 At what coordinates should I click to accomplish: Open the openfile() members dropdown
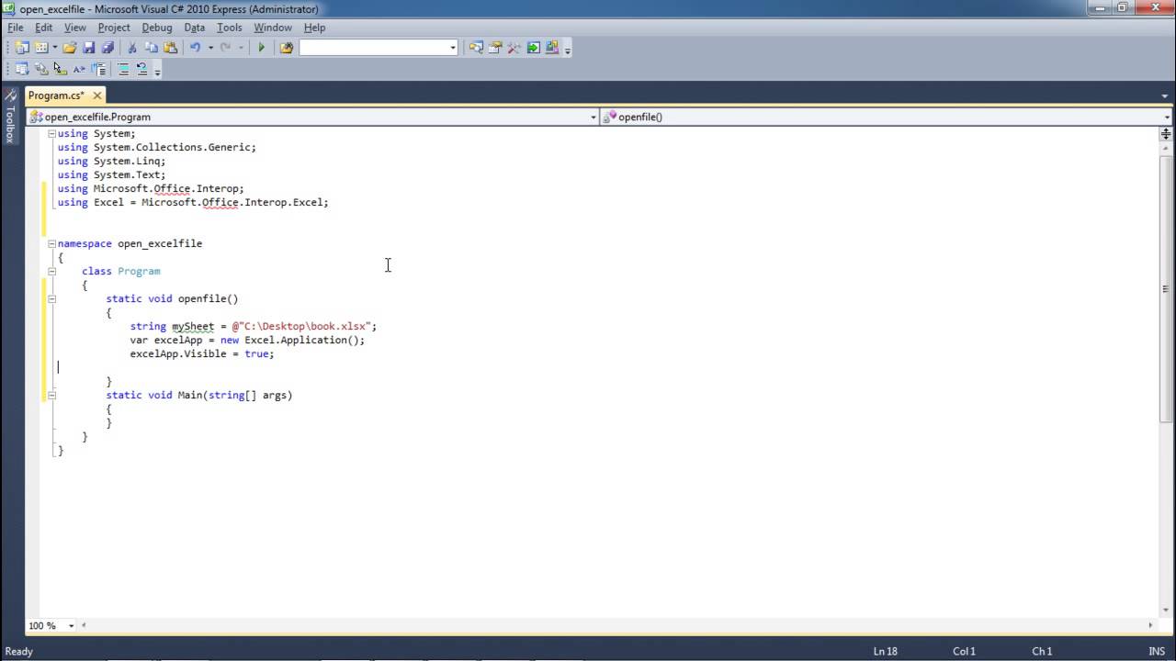tap(1165, 117)
